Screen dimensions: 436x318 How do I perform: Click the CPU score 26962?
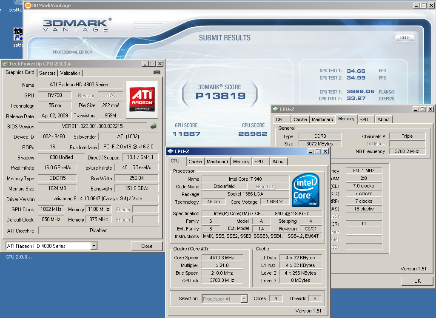tap(253, 134)
